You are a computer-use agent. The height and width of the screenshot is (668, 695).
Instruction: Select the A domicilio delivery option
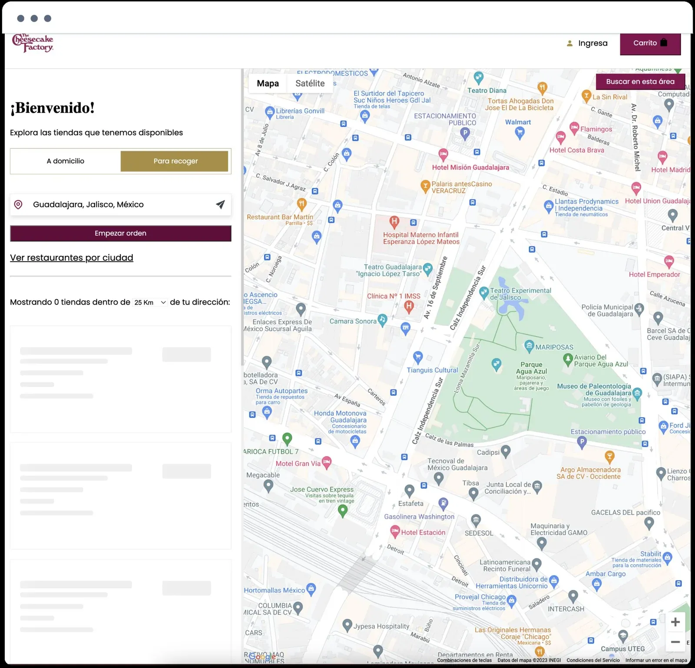tap(66, 161)
